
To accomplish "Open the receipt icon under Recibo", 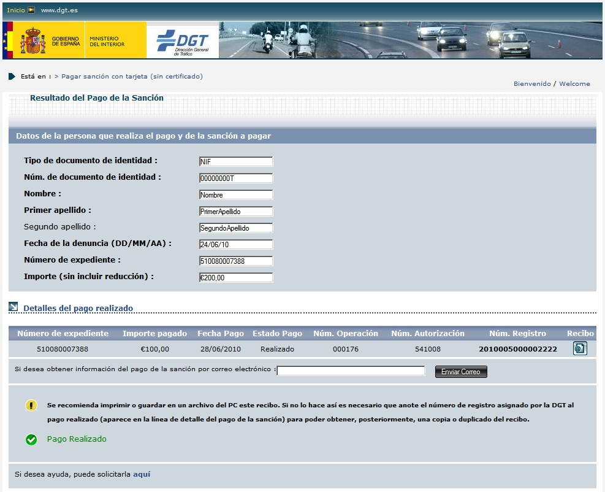I will (579, 348).
